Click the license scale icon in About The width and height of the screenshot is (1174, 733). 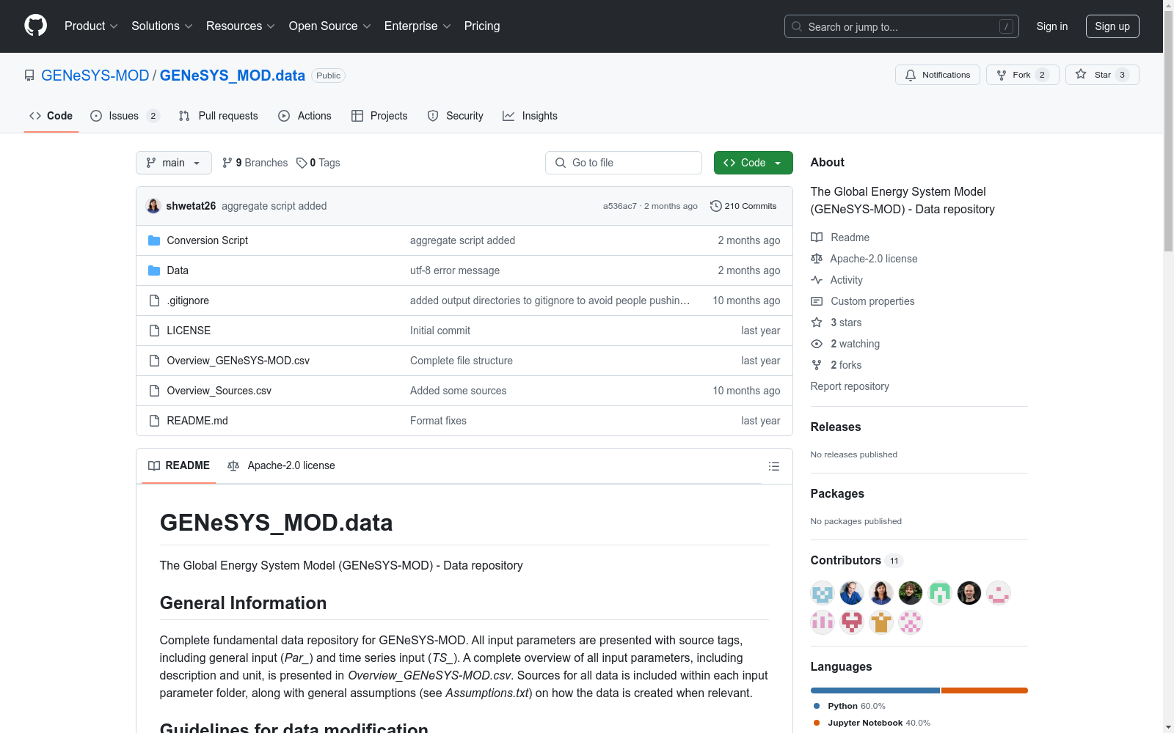click(x=817, y=259)
